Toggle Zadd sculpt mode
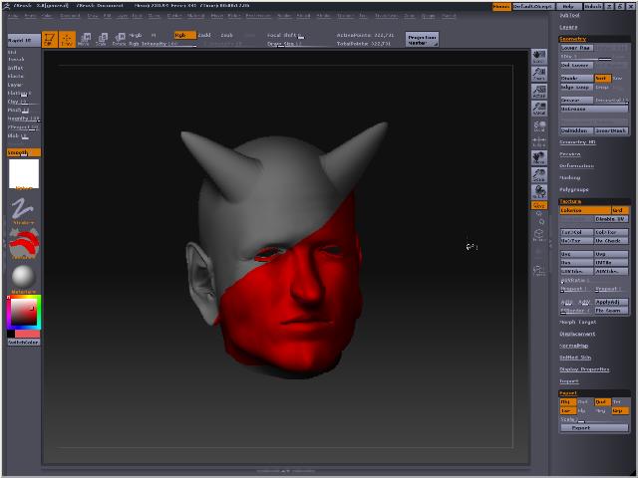The width and height of the screenshot is (638, 478). [x=204, y=35]
